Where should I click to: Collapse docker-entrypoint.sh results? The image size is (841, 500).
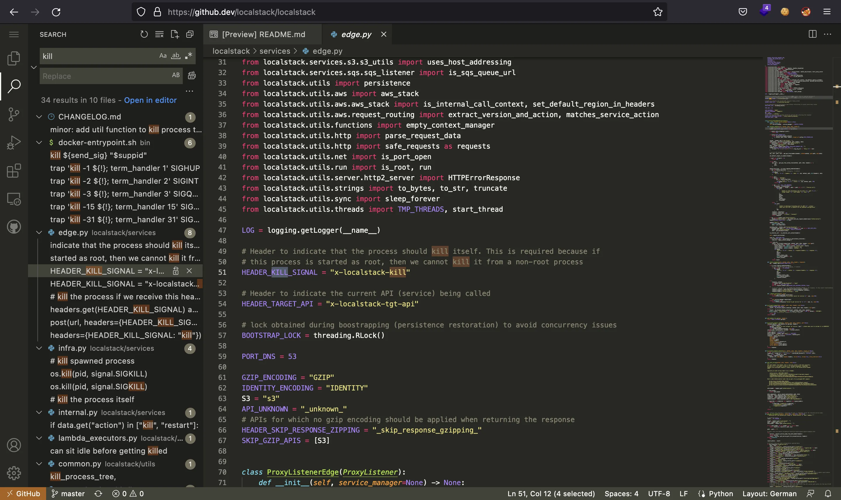pos(39,143)
